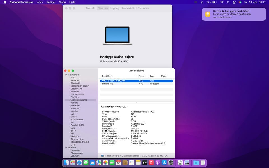Launch Safari from the dock

[x=79, y=162]
